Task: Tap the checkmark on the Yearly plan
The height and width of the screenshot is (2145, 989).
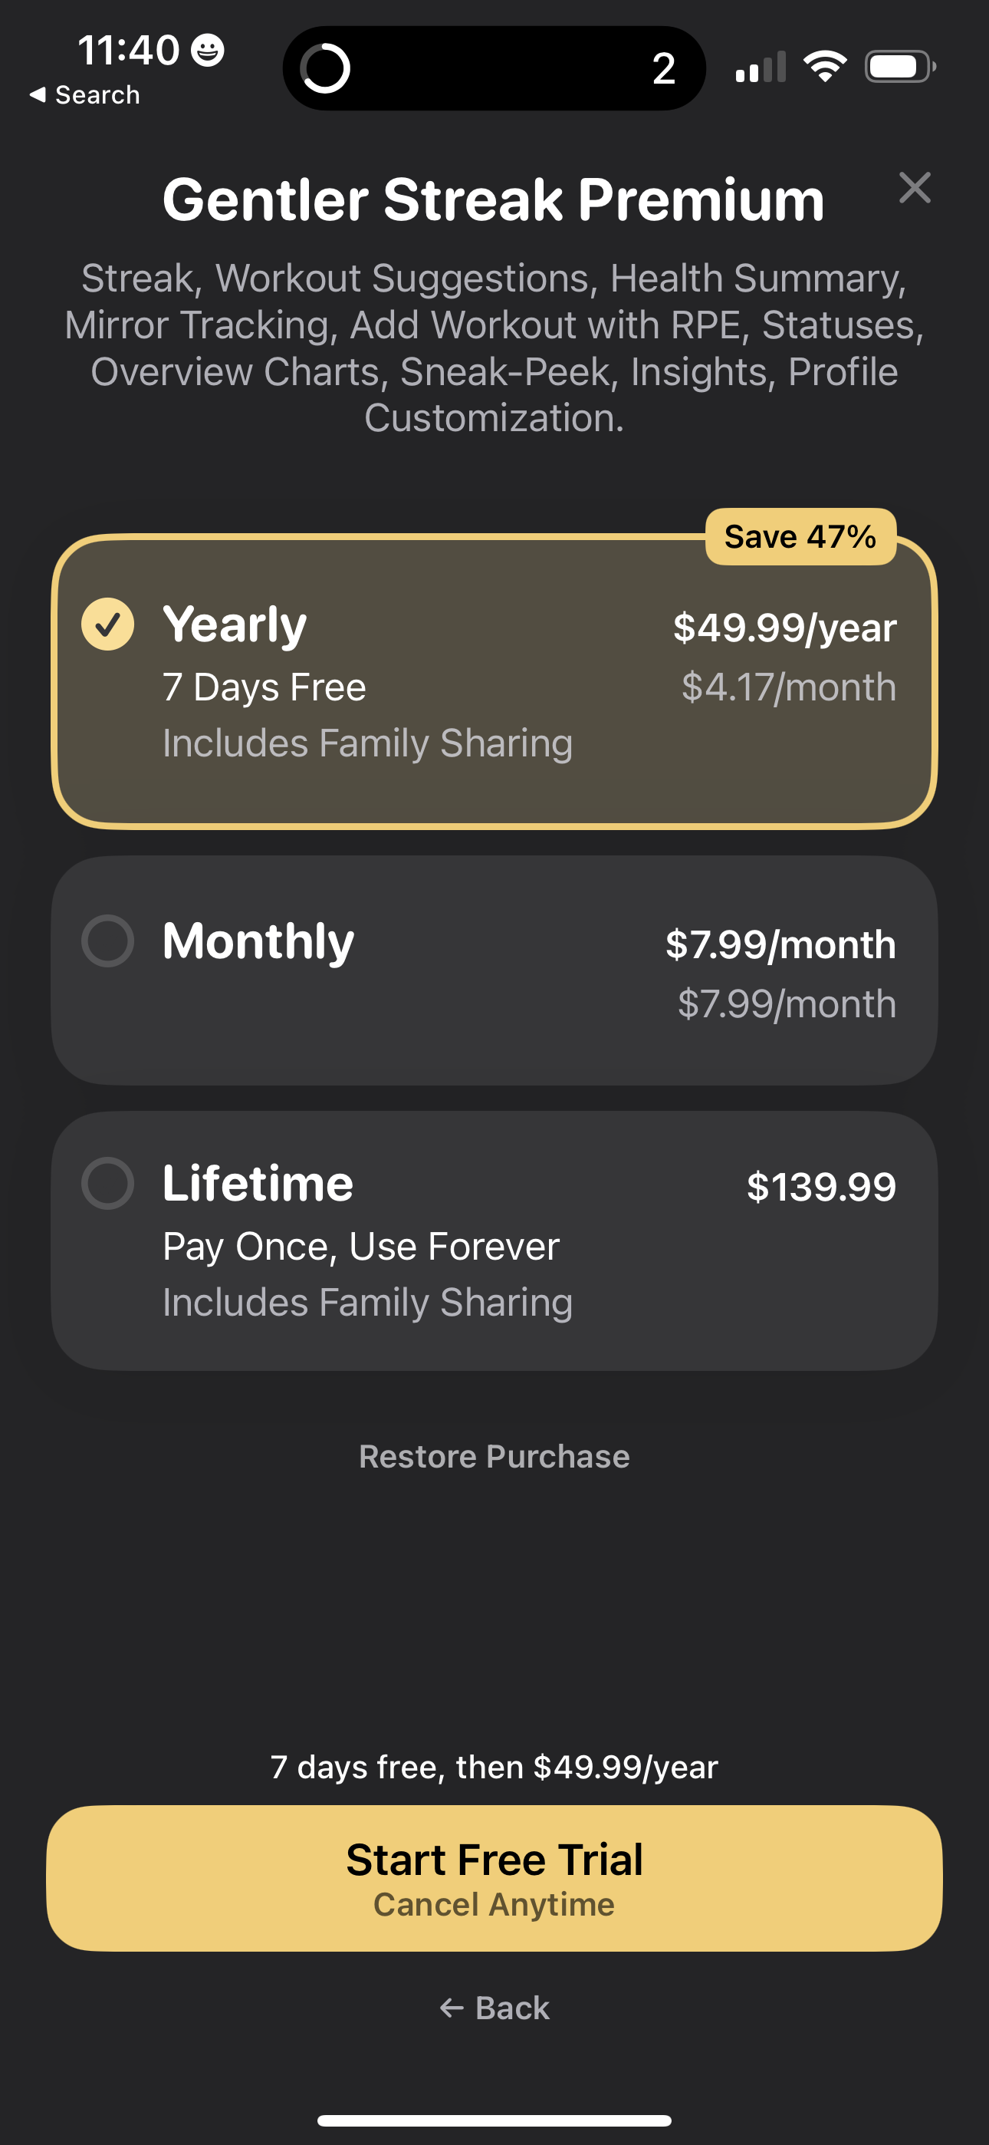Action: [107, 624]
